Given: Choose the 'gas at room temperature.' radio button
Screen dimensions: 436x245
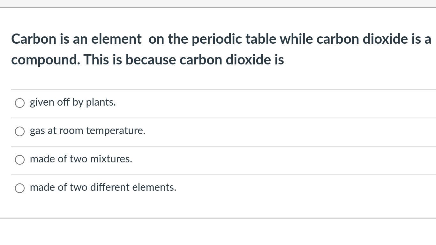Looking at the screenshot, I should [x=20, y=131].
